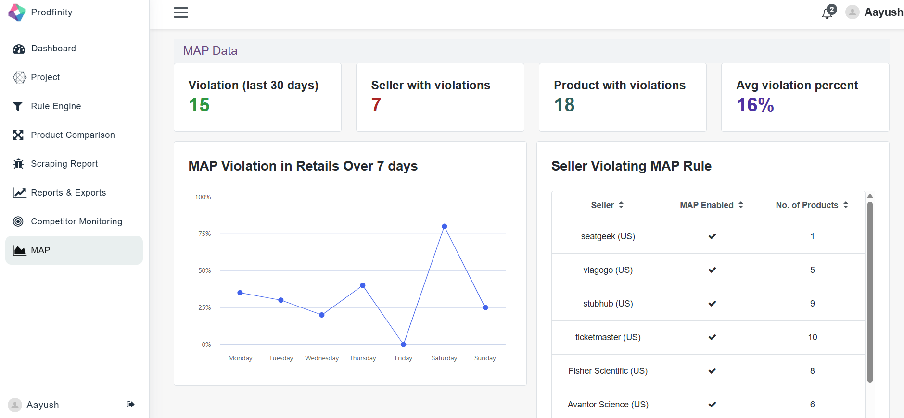Viewport: 904px width, 418px height.
Task: Click Sunday data point on chart
Action: (485, 307)
